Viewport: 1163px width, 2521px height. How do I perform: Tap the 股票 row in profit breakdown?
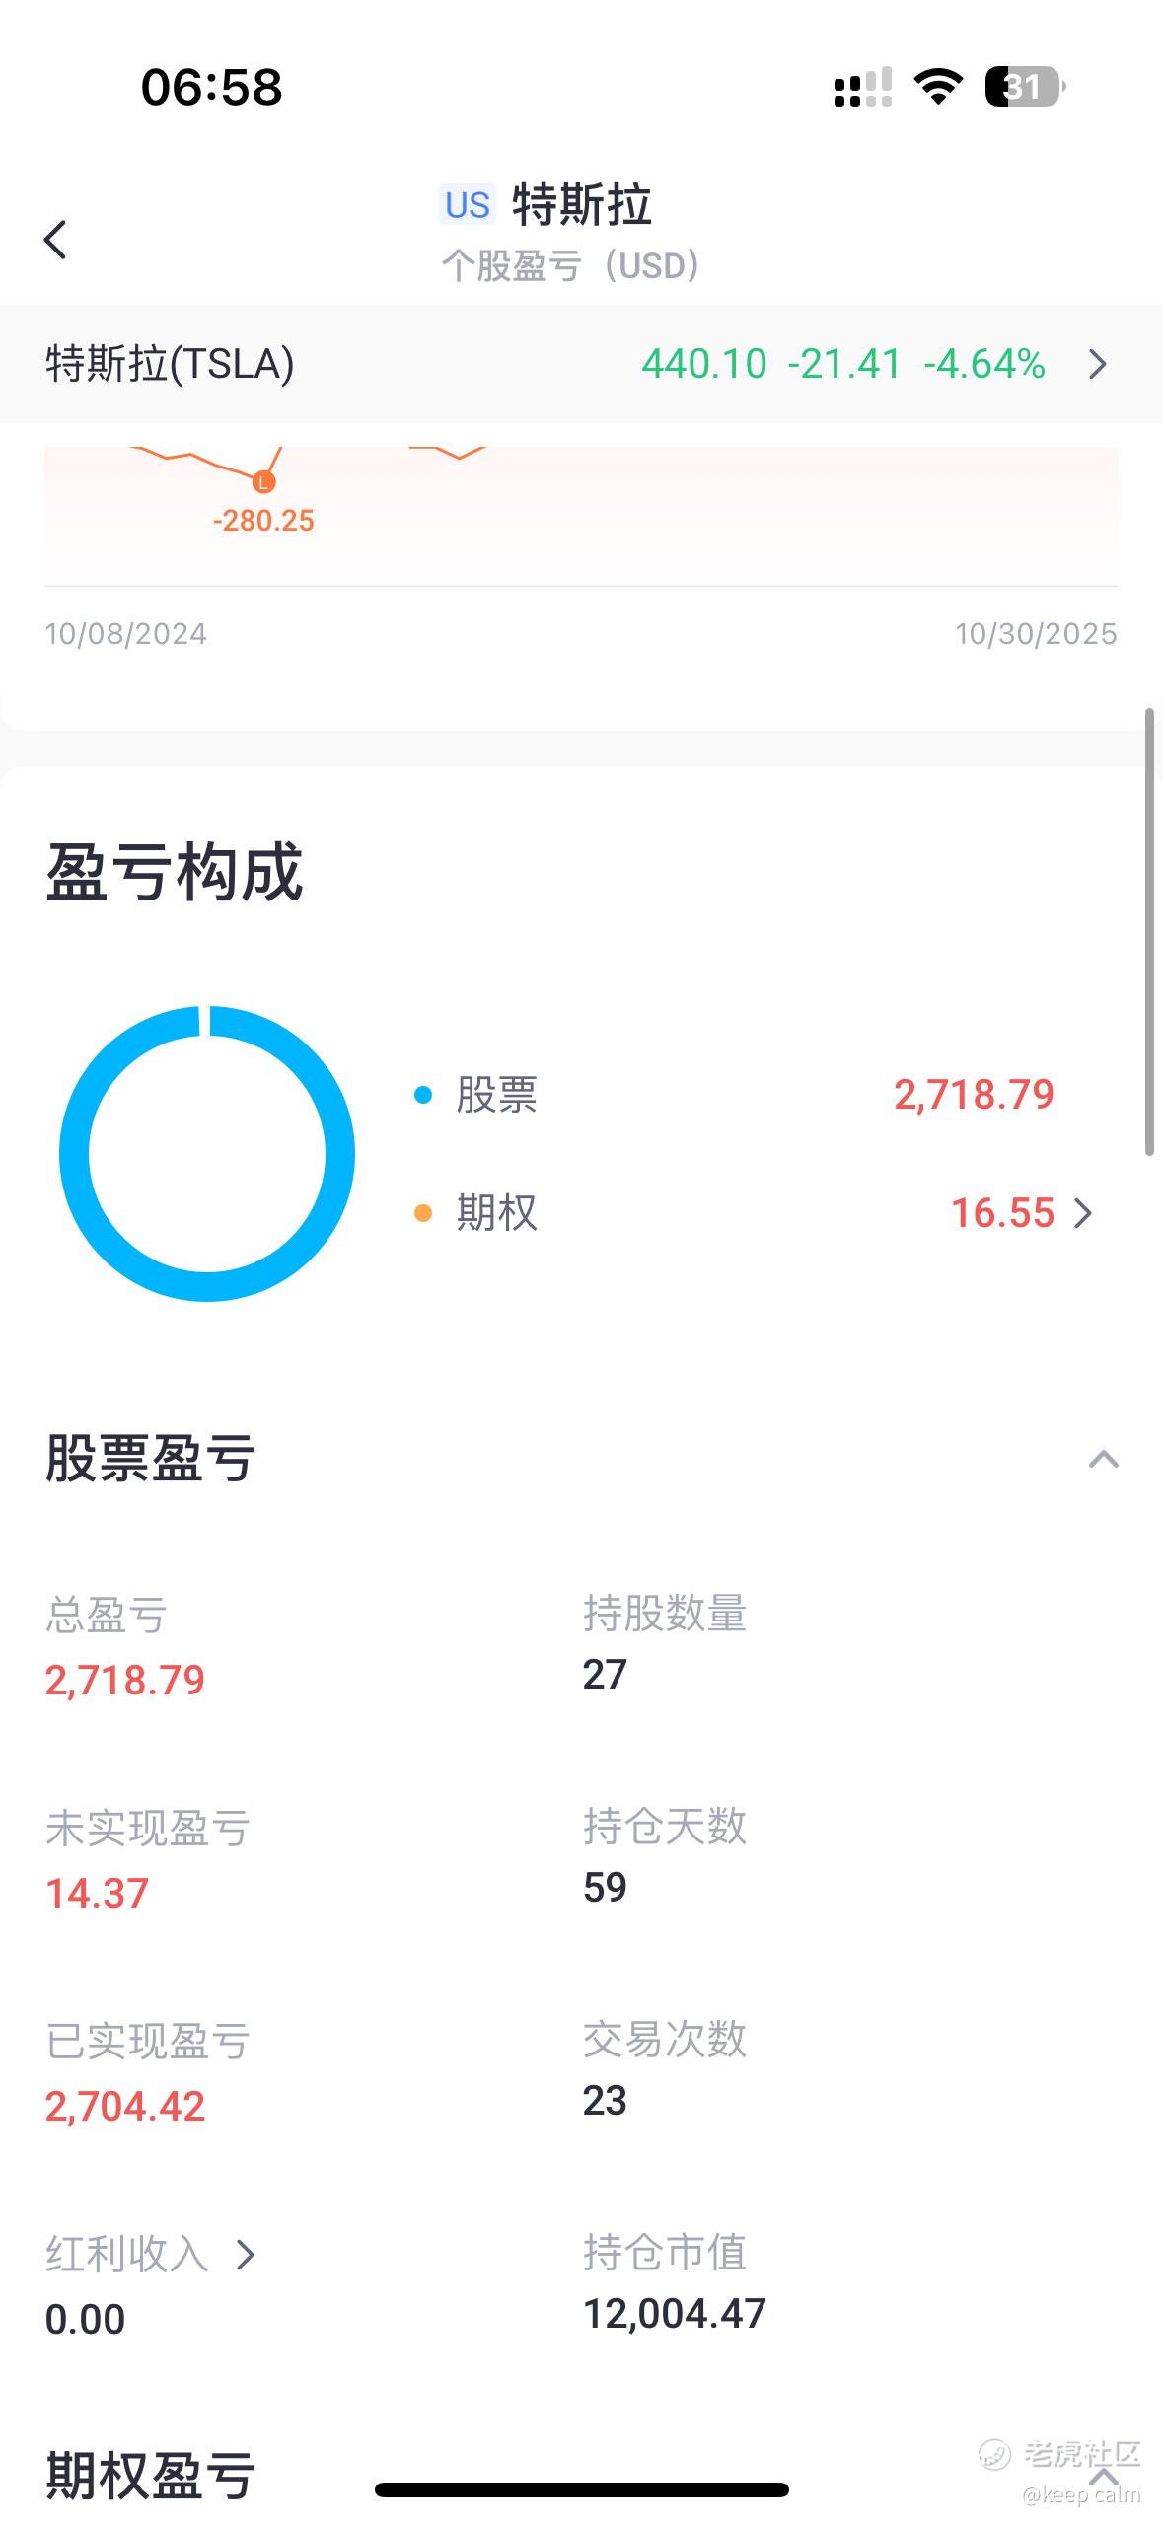coord(734,1095)
